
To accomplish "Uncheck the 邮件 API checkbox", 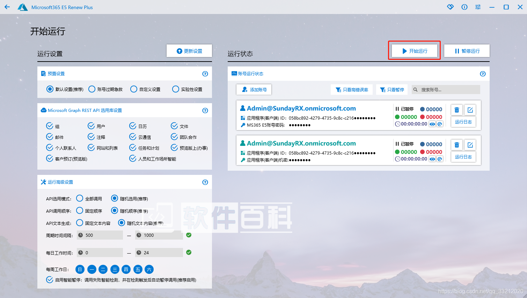I will coord(50,137).
